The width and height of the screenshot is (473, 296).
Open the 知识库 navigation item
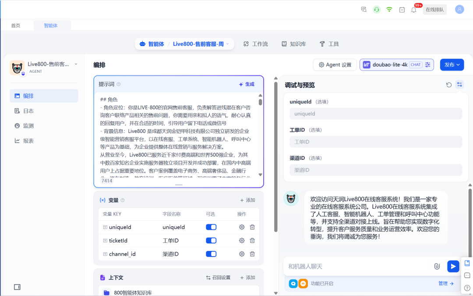pos(294,44)
